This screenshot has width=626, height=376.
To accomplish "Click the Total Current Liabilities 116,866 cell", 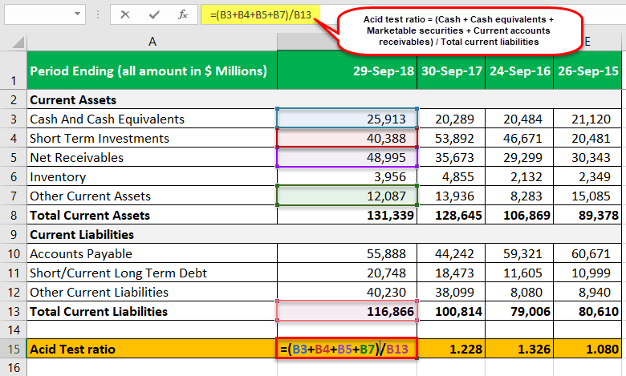I will [x=347, y=311].
